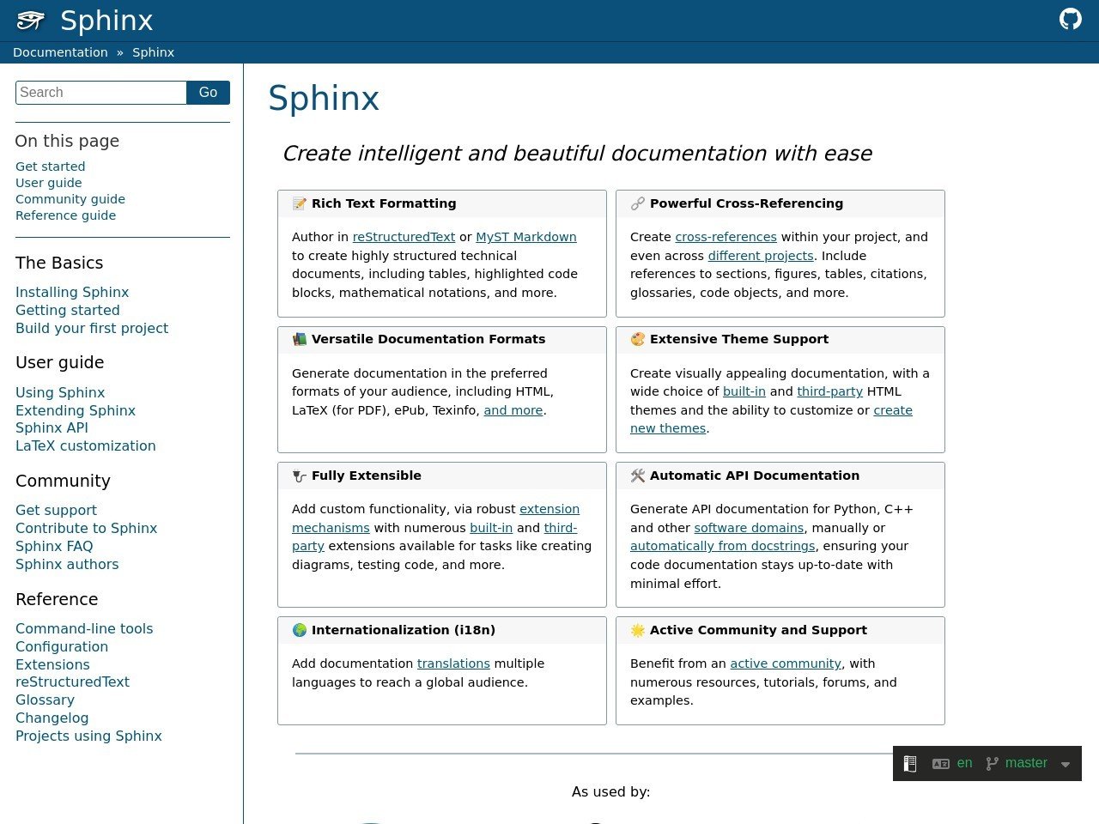The height and width of the screenshot is (824, 1099).
Task: Focus the Search input field
Action: [x=101, y=93]
